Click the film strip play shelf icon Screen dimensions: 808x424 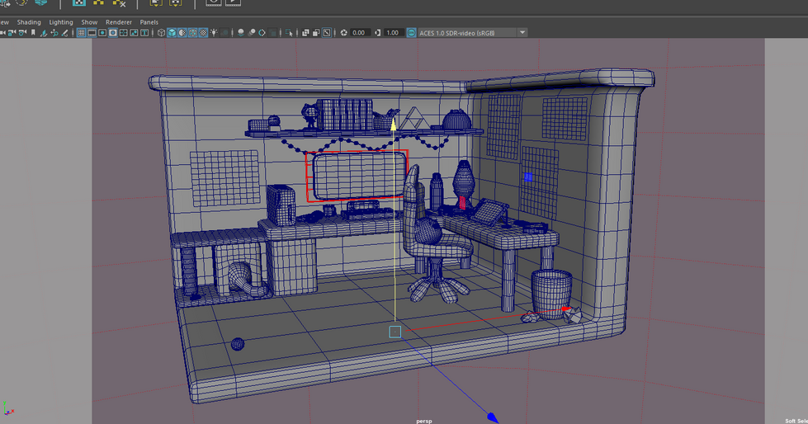pyautogui.click(x=233, y=2)
